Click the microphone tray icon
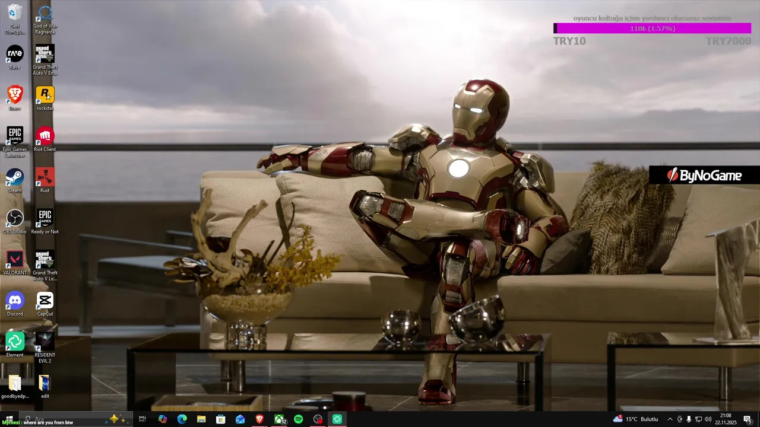Screen dimensions: 760x427 (x=689, y=419)
